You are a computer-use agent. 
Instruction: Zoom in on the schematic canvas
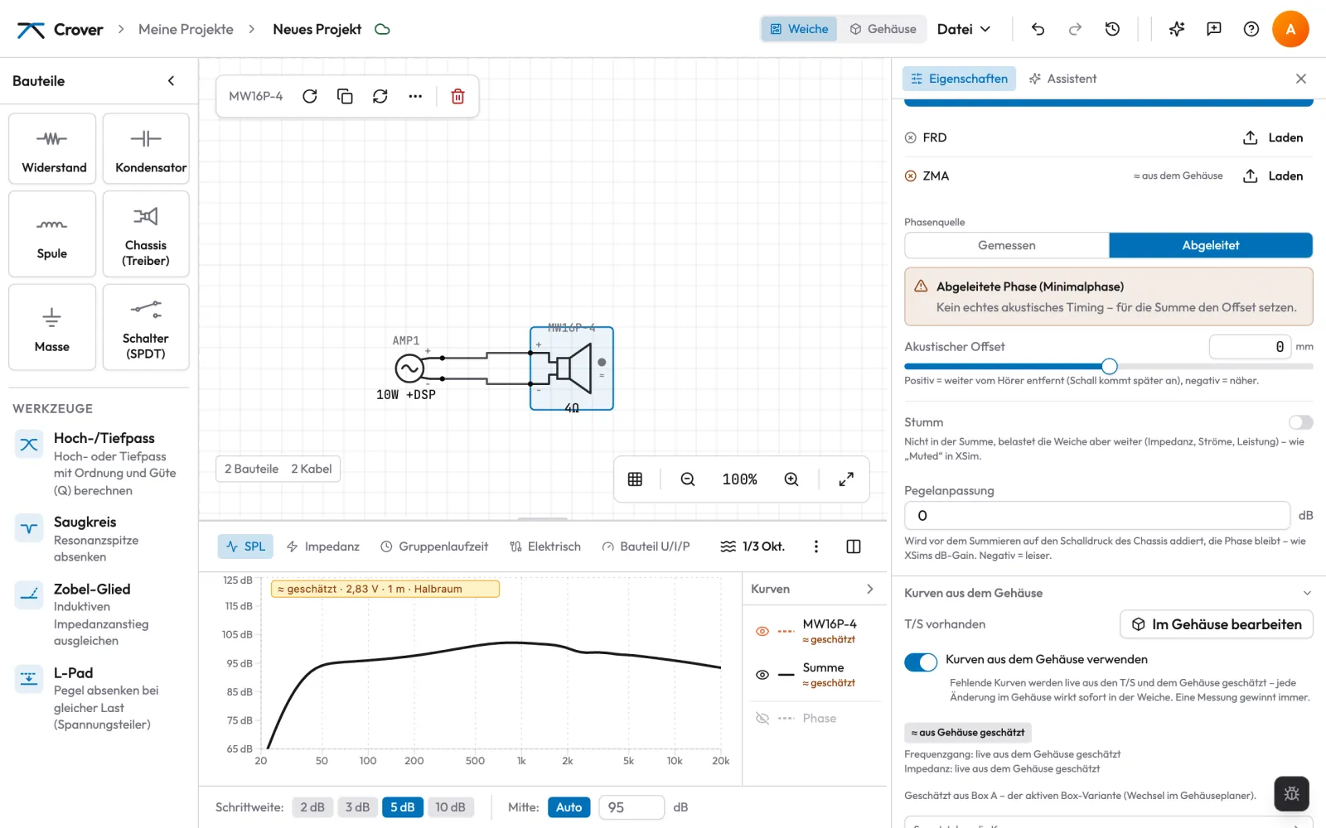791,479
